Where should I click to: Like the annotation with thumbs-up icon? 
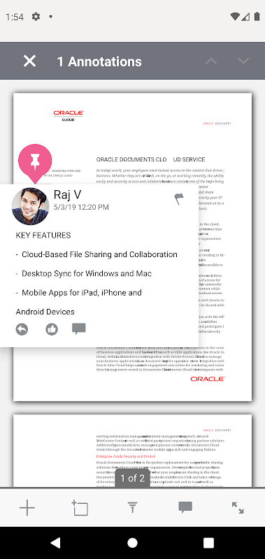(52, 329)
